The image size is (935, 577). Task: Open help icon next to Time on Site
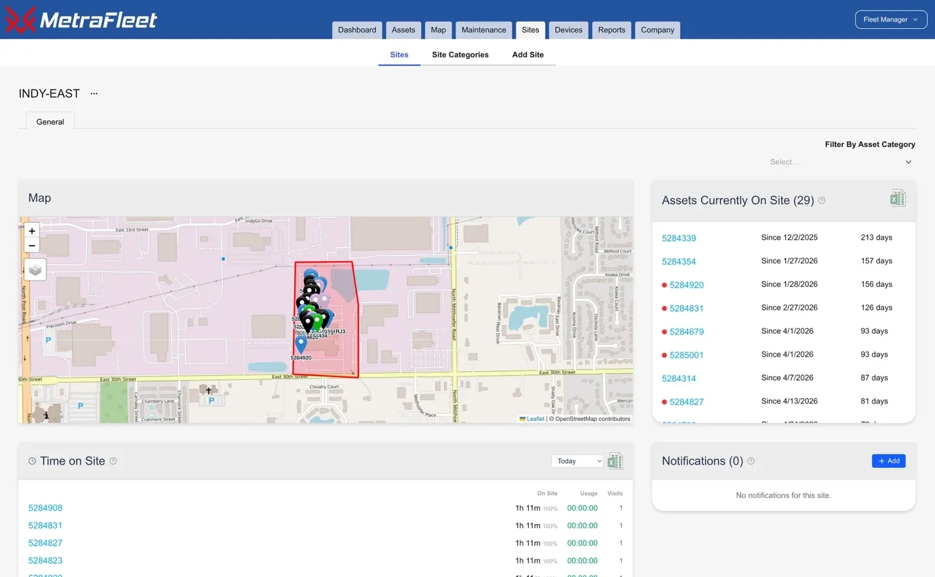pyautogui.click(x=113, y=461)
